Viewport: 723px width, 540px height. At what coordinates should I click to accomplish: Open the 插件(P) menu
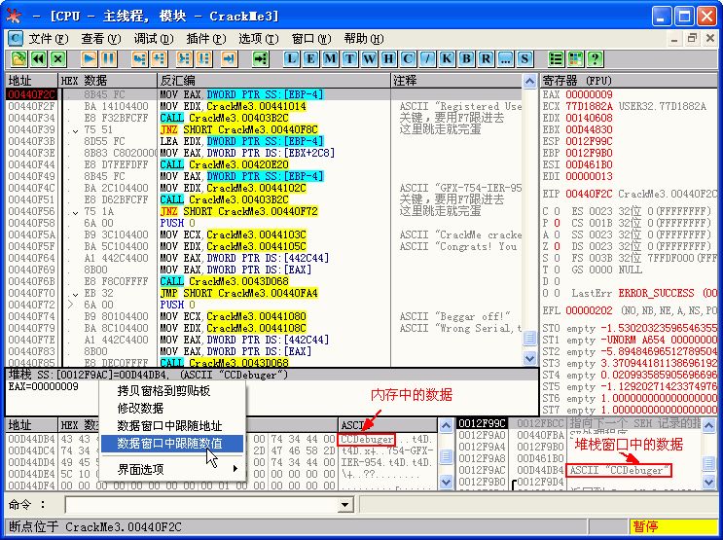[206, 39]
